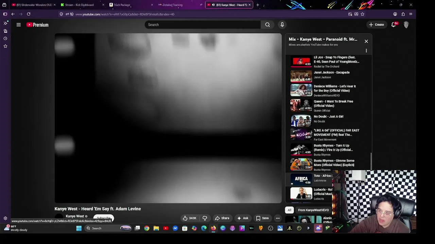Select the All filter chip
Image resolution: width=435 pixels, height=244 pixels.
290,210
